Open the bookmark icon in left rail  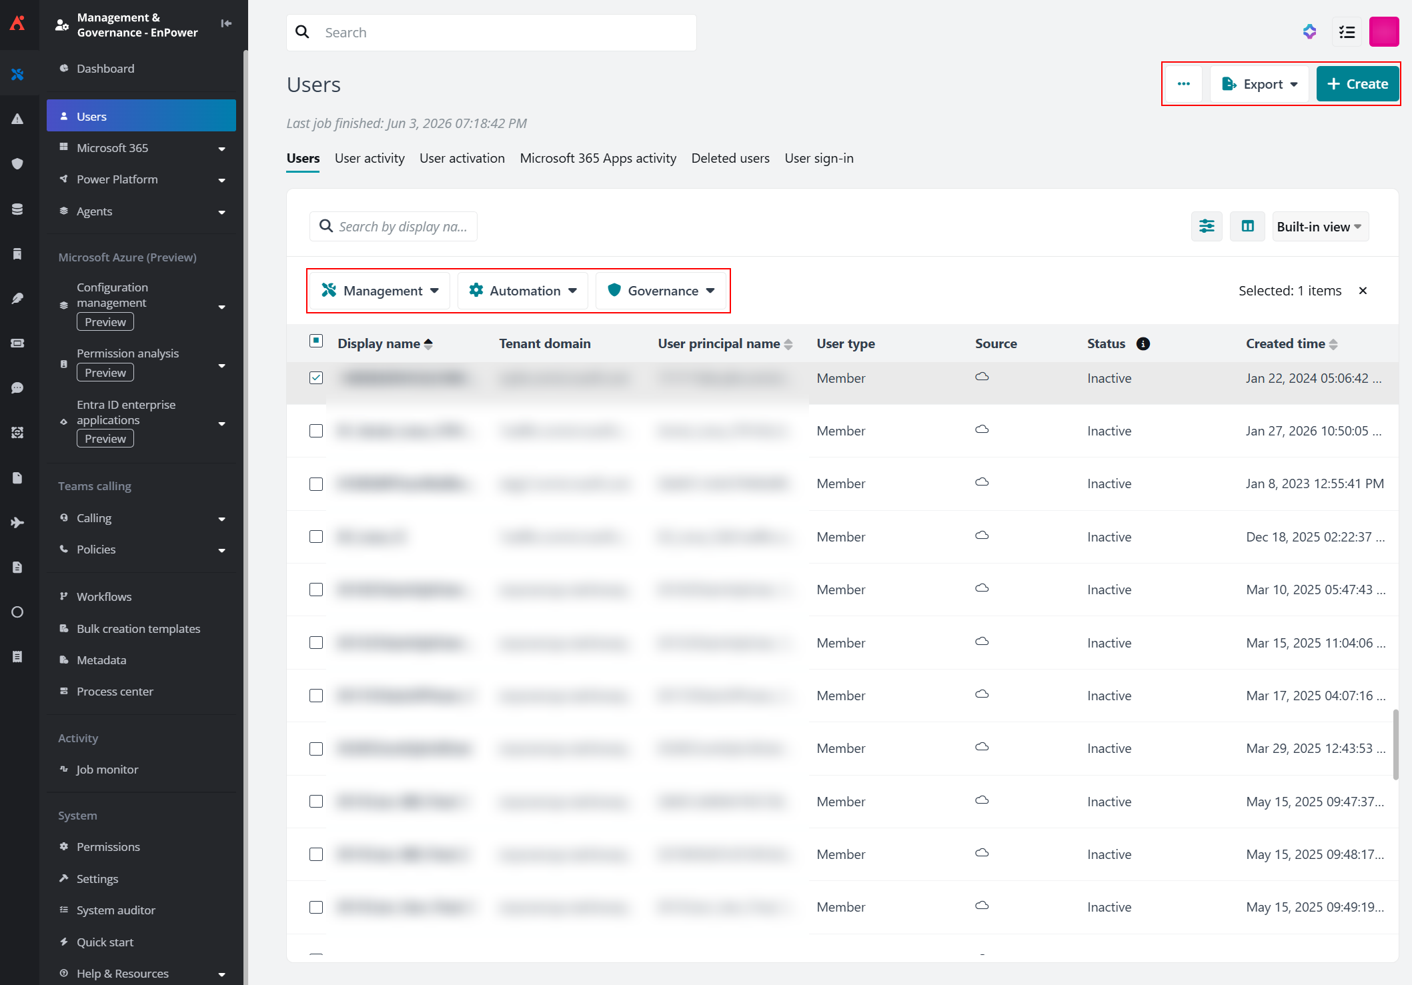(18, 253)
